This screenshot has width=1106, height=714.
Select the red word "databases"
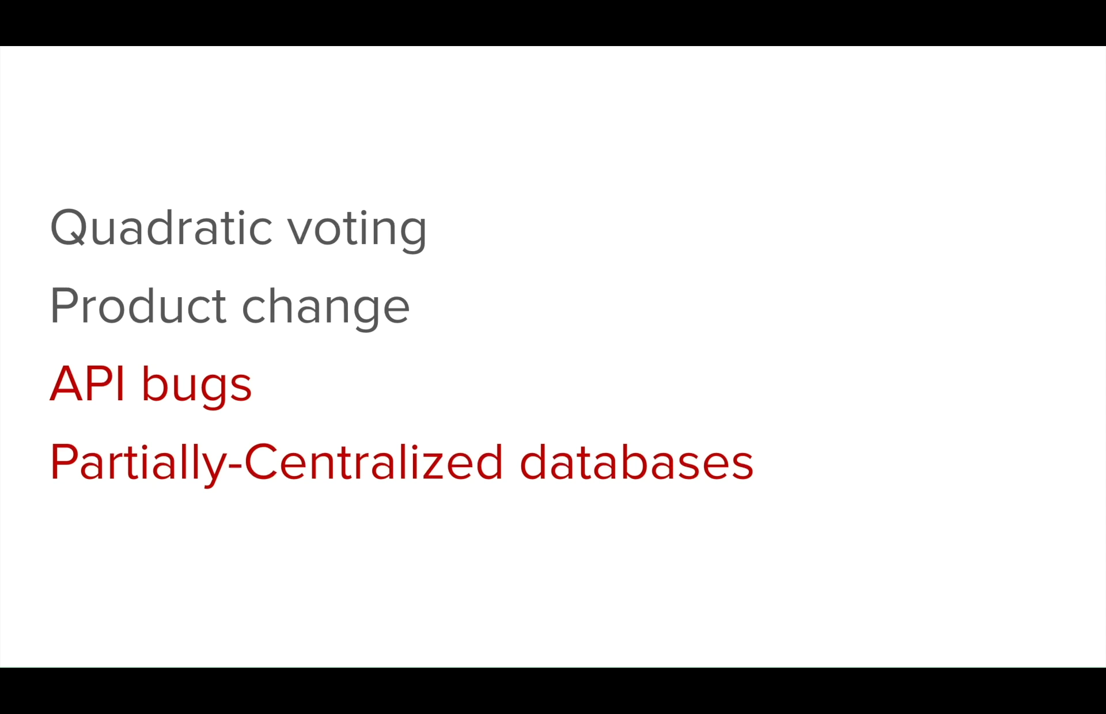click(637, 462)
